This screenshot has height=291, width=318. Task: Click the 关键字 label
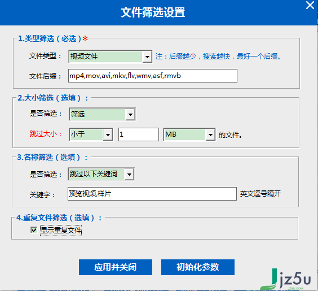coord(42,195)
